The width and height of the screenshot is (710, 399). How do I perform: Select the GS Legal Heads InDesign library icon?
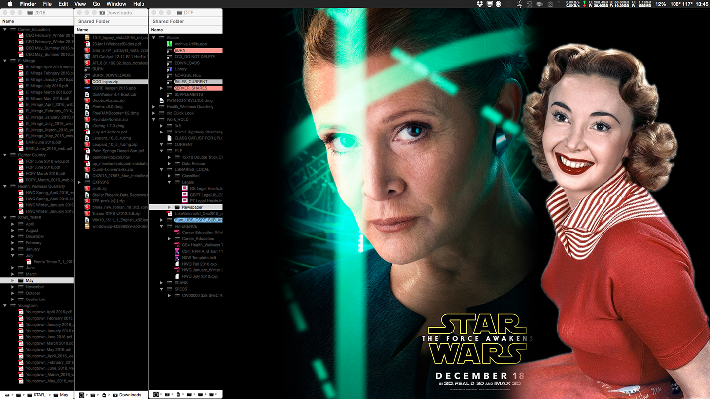tap(185, 189)
